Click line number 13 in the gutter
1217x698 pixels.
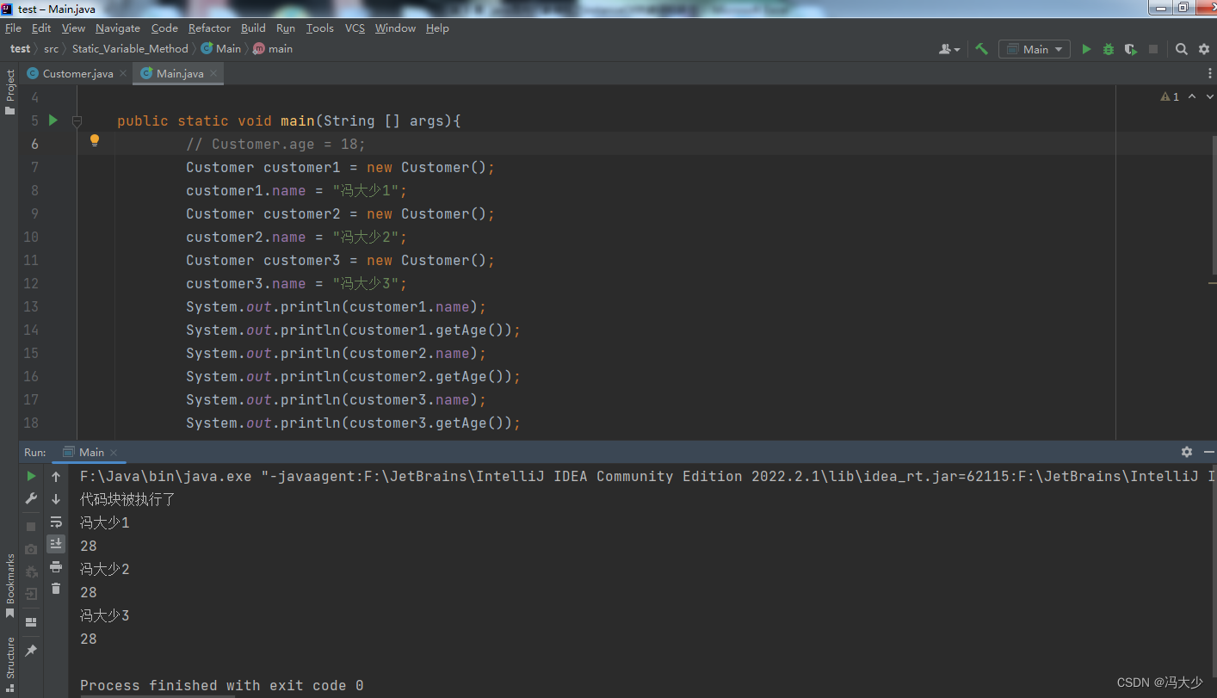[30, 307]
